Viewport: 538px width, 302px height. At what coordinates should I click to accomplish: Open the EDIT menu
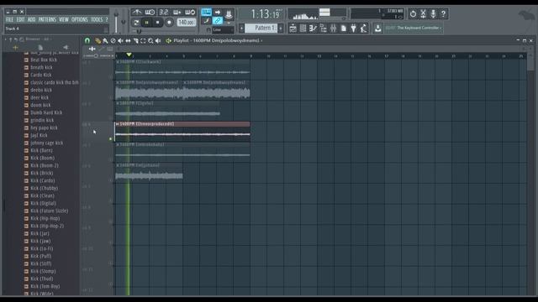click(20, 19)
